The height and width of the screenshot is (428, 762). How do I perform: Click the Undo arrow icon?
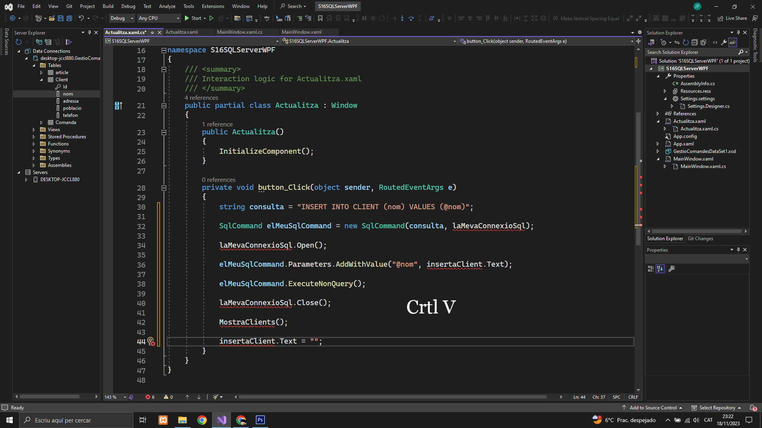81,18
